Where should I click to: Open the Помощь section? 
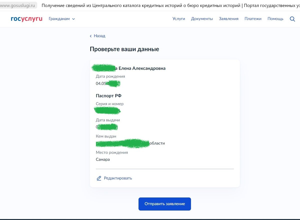pyautogui.click(x=275, y=19)
